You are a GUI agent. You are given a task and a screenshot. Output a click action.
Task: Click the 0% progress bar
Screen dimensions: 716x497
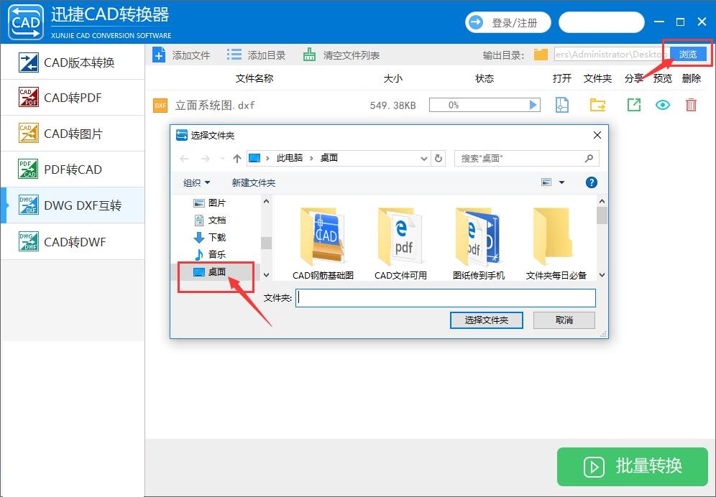pos(485,105)
